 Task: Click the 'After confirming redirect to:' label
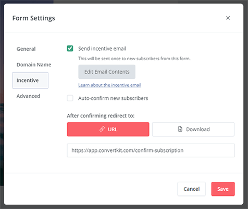(x=101, y=115)
